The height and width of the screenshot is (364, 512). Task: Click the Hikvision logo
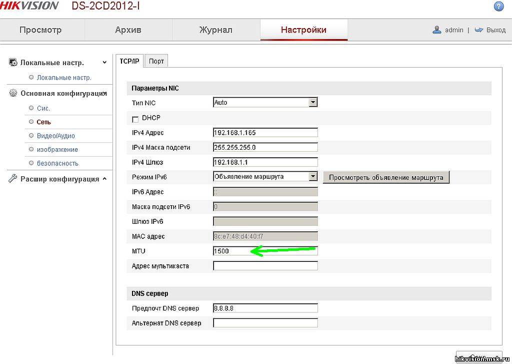tap(29, 6)
